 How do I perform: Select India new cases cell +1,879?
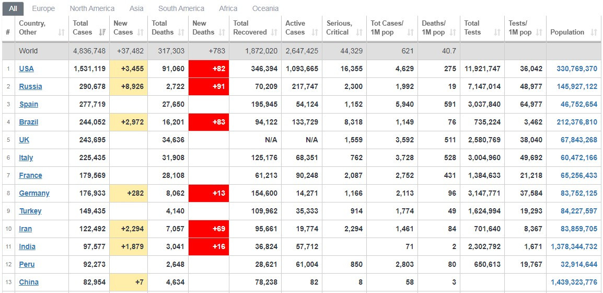(129, 246)
